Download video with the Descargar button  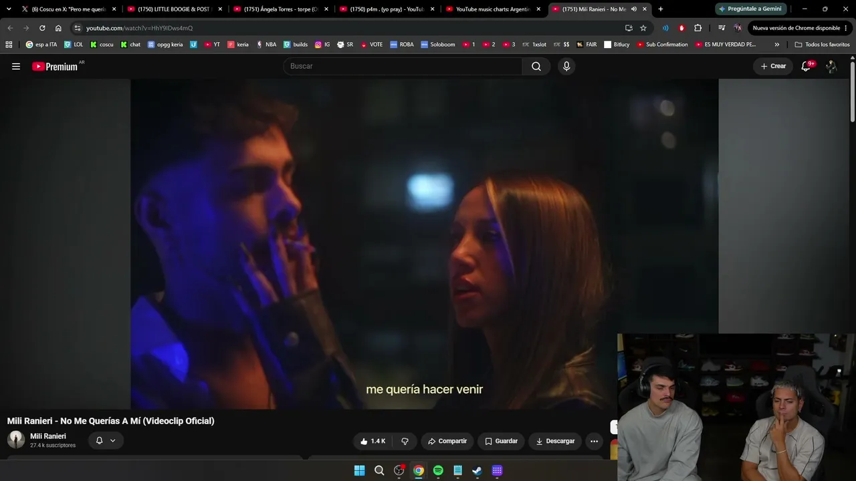555,441
